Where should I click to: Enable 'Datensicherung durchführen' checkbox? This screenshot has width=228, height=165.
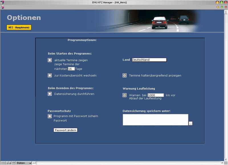coord(50,94)
